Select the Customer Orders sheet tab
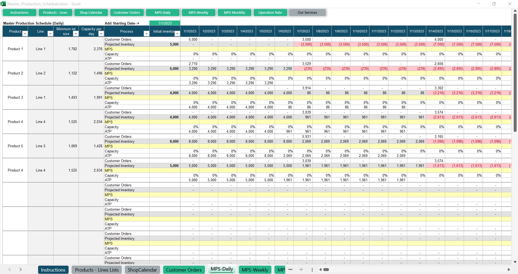518x274 pixels. [184, 270]
